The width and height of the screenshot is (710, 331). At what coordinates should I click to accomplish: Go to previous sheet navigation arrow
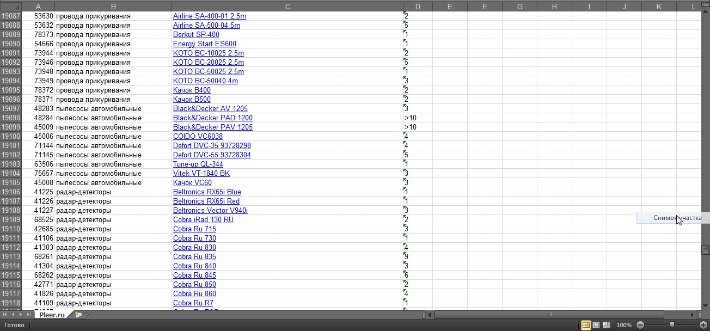pyautogui.click(x=13, y=315)
